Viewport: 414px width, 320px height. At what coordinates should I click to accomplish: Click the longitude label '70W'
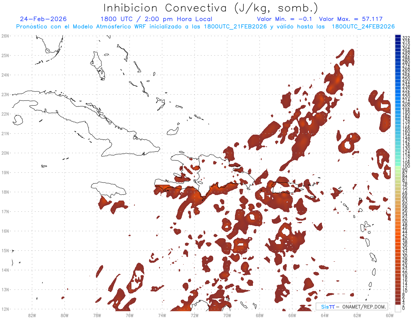point(227,315)
